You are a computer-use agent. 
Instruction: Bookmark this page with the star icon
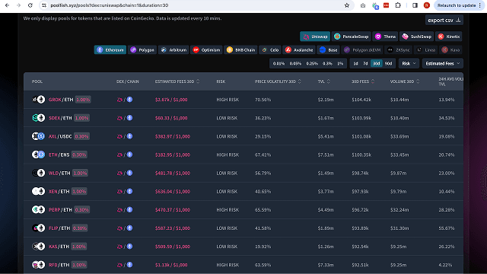coord(347,5)
